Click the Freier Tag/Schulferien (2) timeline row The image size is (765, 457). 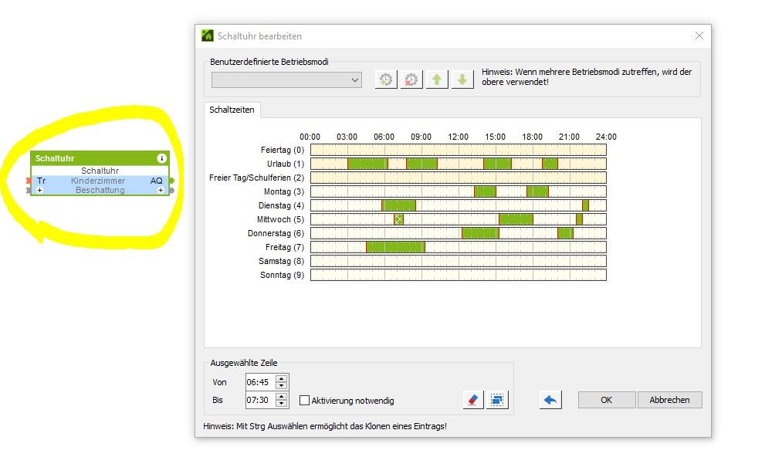tap(459, 178)
